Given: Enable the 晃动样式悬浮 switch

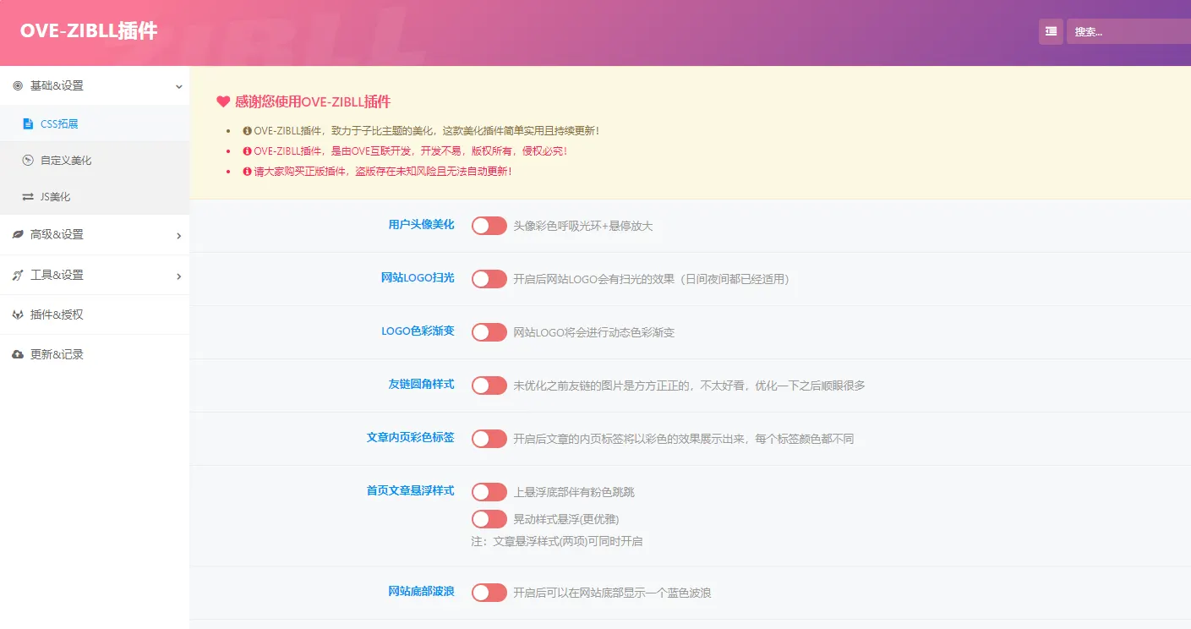Looking at the screenshot, I should [x=489, y=519].
